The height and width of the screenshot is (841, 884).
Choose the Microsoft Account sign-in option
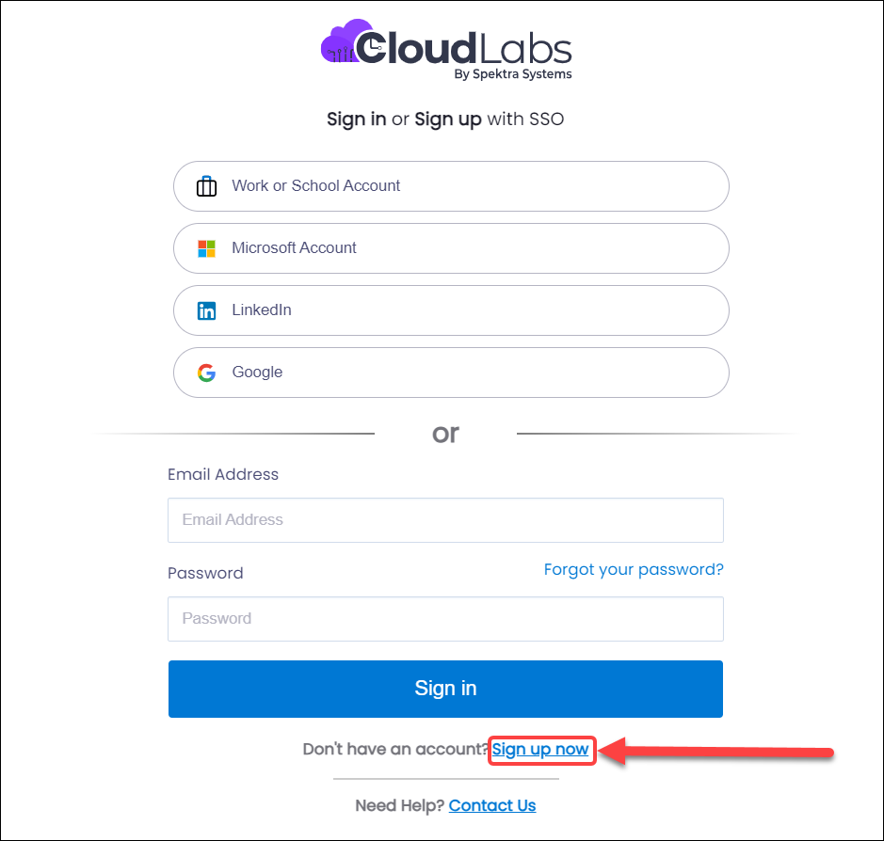pyautogui.click(x=451, y=248)
